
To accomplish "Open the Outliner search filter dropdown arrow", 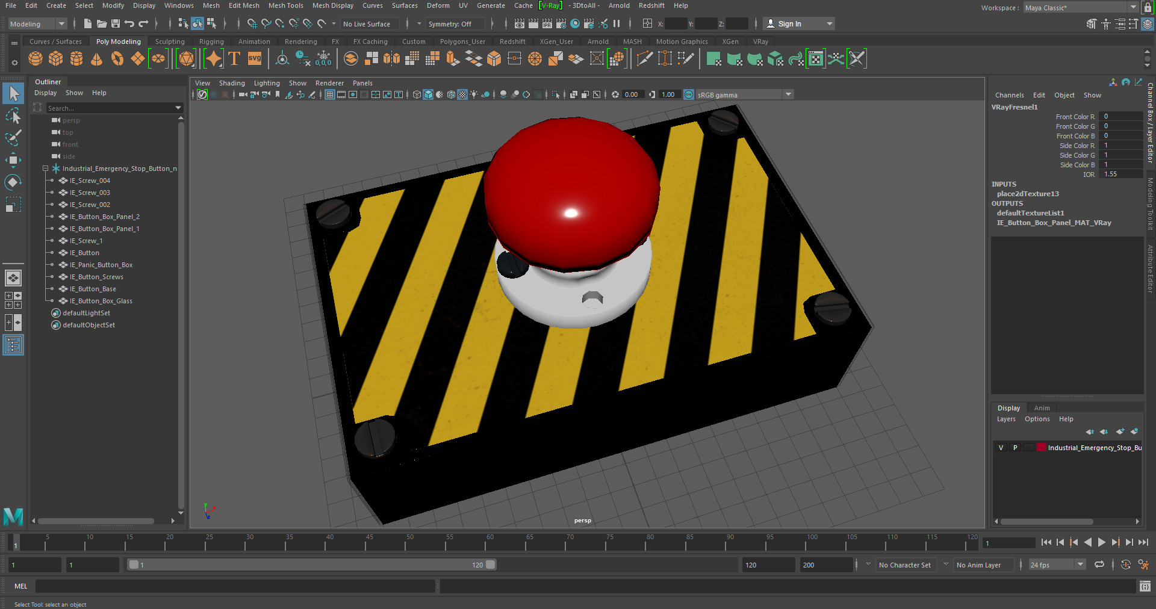I will (178, 108).
